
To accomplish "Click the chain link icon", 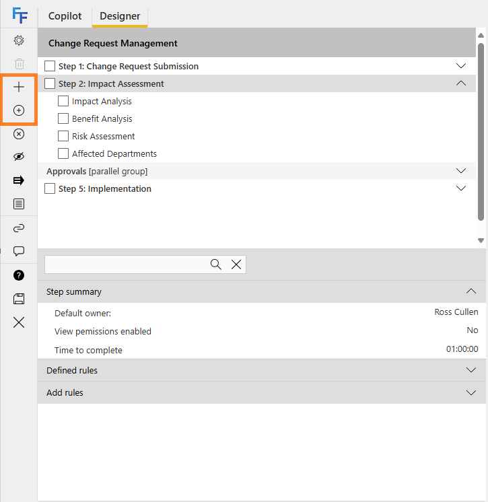I will pos(19,228).
